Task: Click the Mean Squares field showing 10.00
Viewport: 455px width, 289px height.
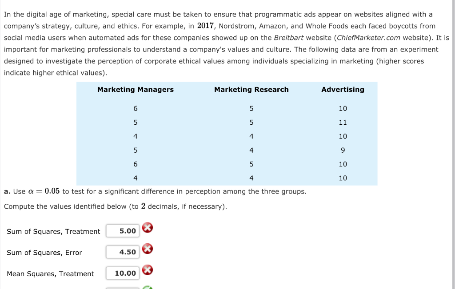Action: pyautogui.click(x=123, y=273)
